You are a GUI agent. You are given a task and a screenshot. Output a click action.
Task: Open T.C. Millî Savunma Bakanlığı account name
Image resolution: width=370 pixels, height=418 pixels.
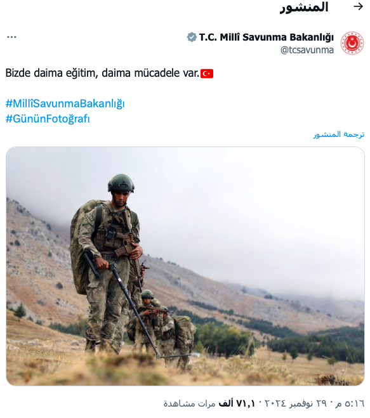click(266, 37)
